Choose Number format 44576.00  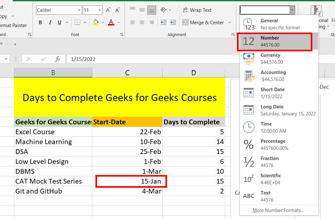[279, 41]
